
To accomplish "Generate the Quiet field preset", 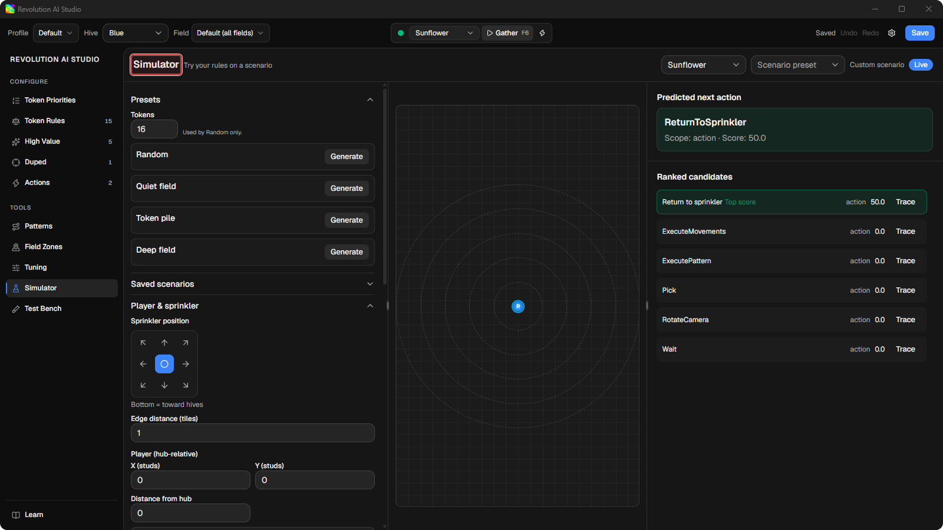I will tap(347, 188).
